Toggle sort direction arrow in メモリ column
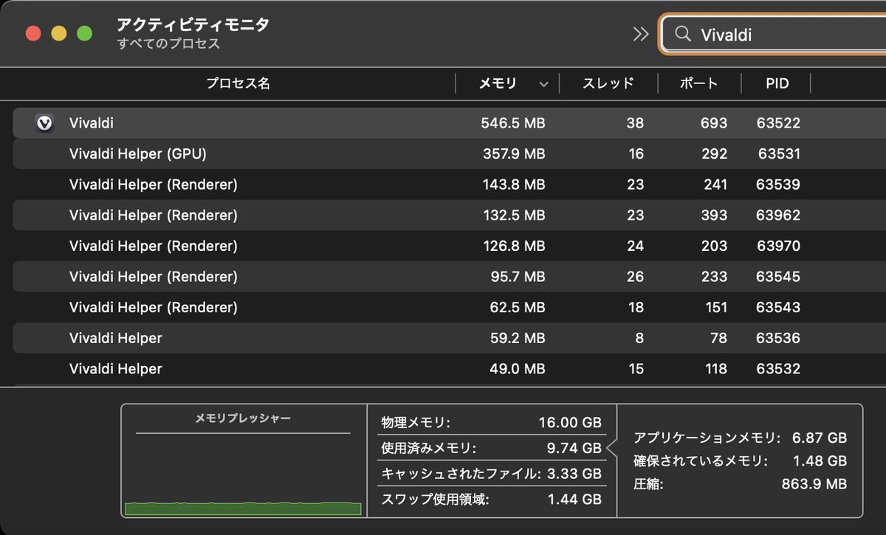The width and height of the screenshot is (886, 535). pyautogui.click(x=544, y=84)
